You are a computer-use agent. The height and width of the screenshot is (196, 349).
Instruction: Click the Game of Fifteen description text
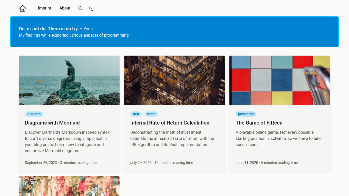278,138
